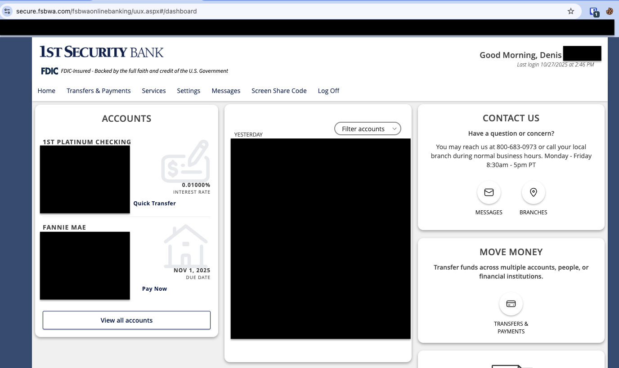Open the password manager extension icon
619x368 pixels.
click(594, 12)
